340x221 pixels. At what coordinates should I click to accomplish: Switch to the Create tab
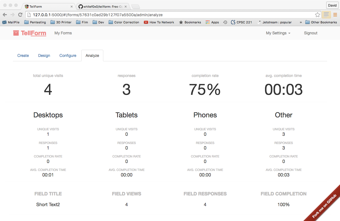click(x=23, y=56)
